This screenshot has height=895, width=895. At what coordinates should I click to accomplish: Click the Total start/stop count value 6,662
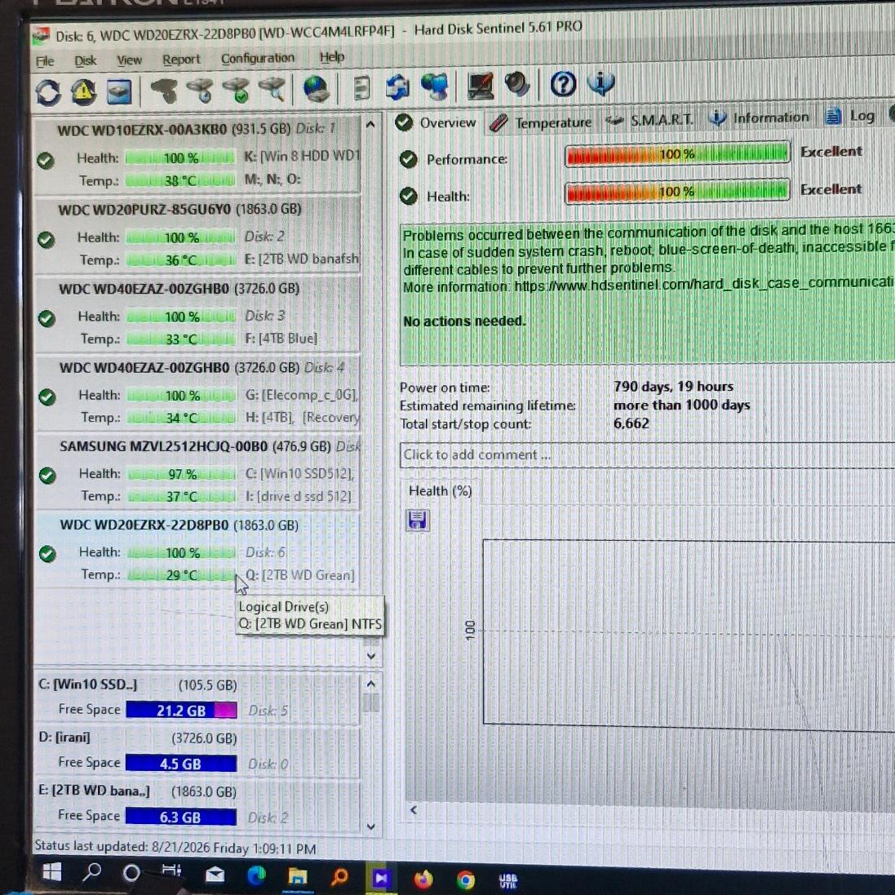631,423
